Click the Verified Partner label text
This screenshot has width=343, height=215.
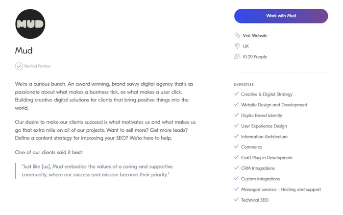[x=37, y=66]
